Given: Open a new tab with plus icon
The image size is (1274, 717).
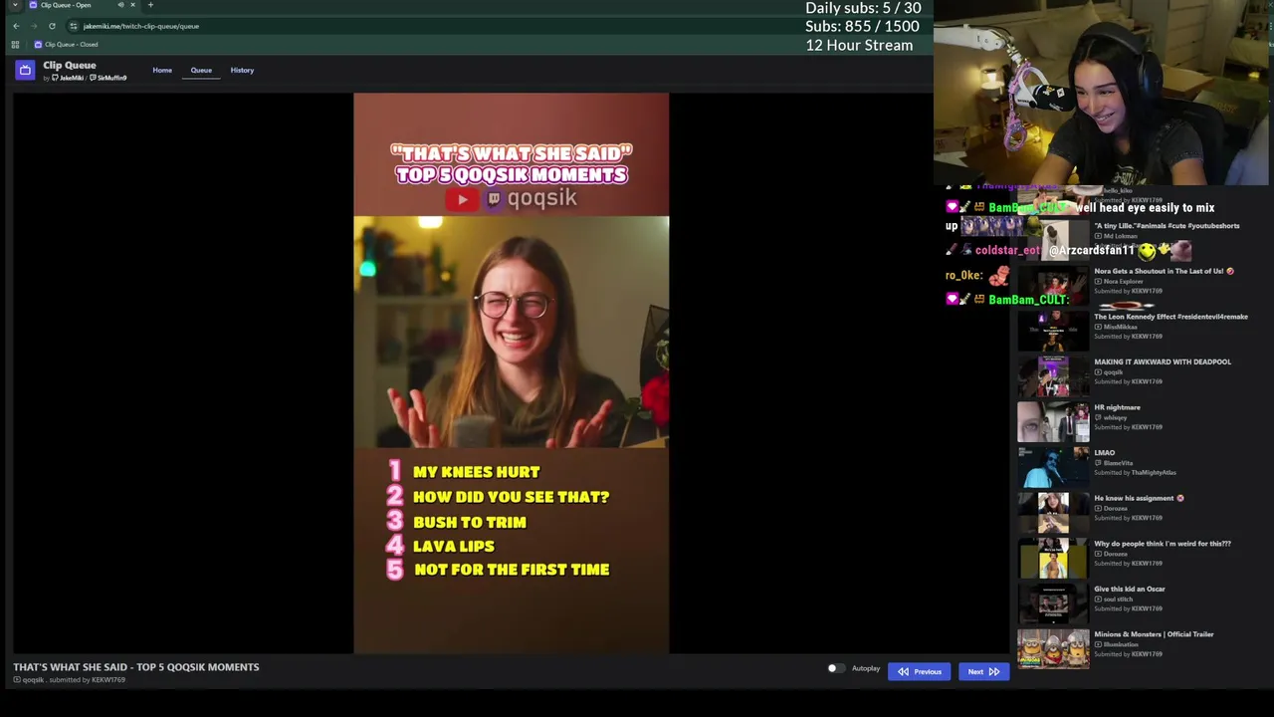Looking at the screenshot, I should click(150, 5).
